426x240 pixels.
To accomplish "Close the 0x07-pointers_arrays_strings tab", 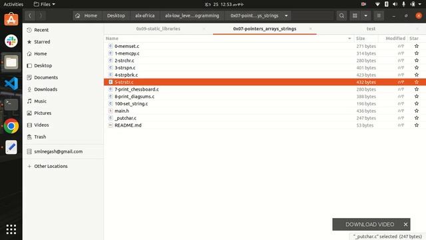I will tap(311, 29).
